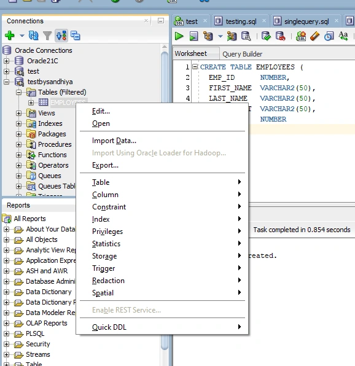The image size is (355, 366).
Task: Open the SQL History clock icon
Action: point(329,36)
